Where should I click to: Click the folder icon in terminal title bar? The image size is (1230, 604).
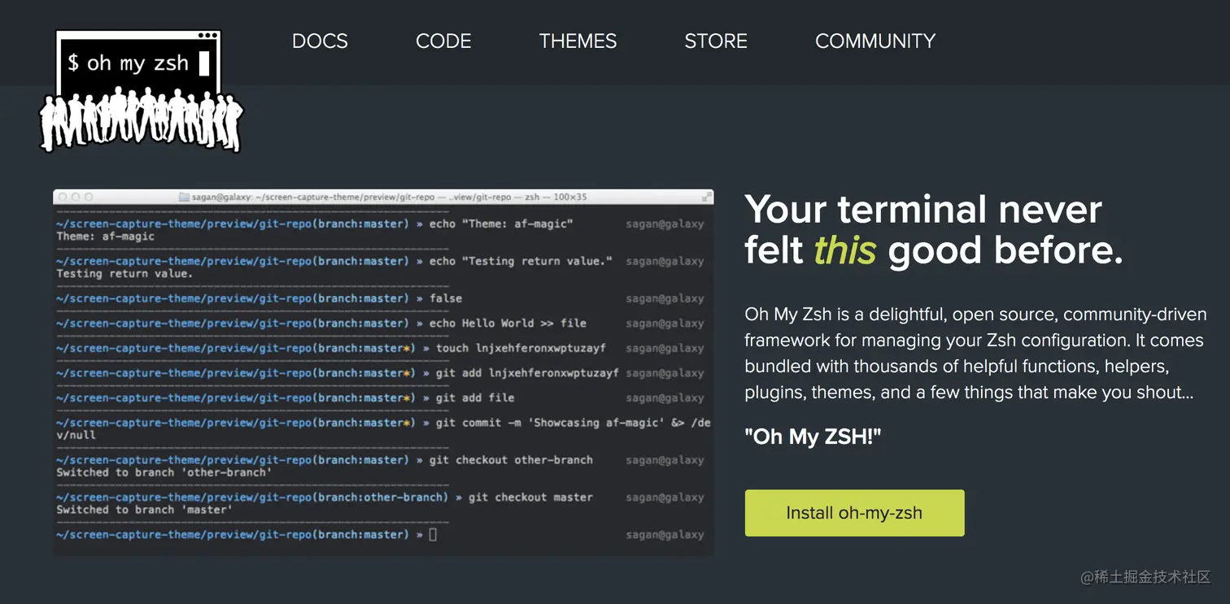coord(184,197)
